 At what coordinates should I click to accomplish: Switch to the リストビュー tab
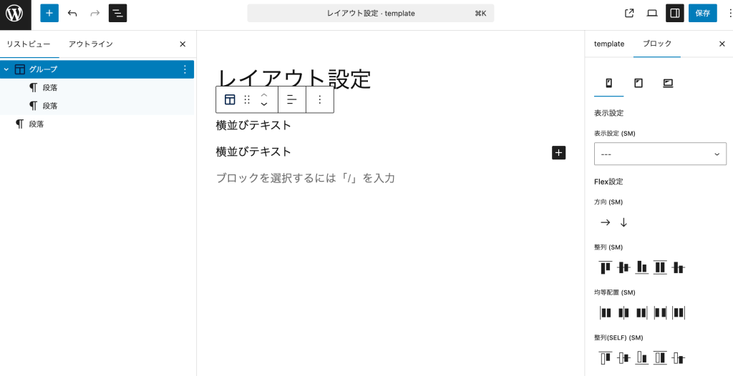[29, 44]
